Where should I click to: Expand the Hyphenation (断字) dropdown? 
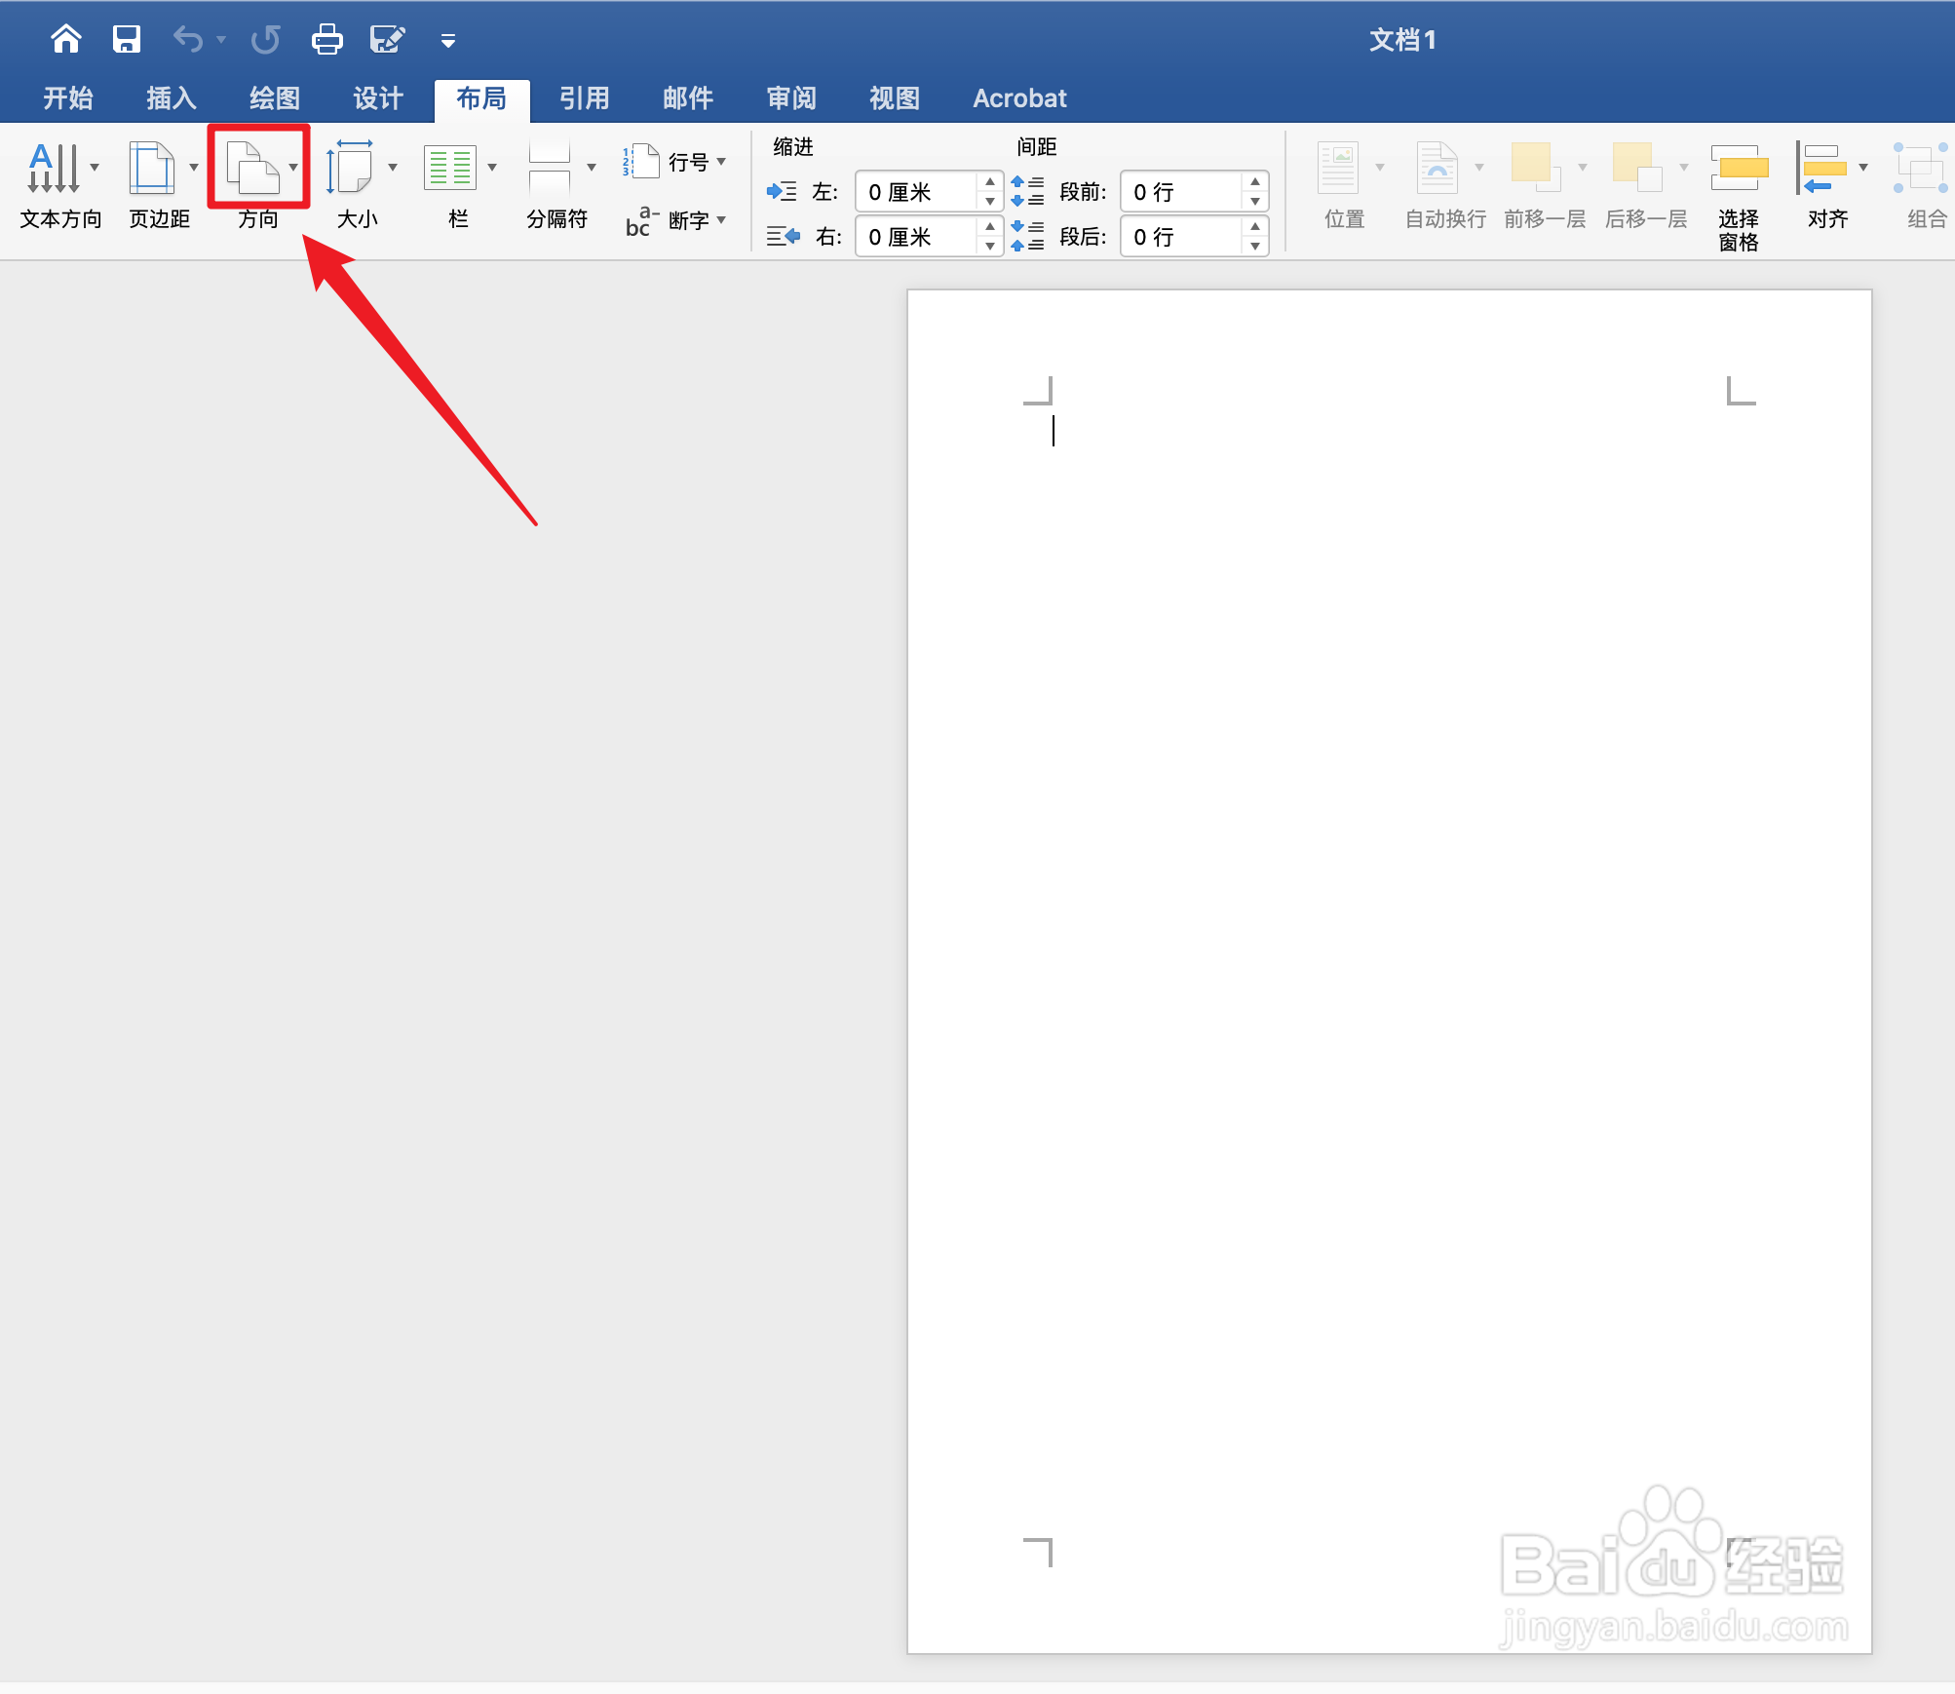click(x=721, y=220)
